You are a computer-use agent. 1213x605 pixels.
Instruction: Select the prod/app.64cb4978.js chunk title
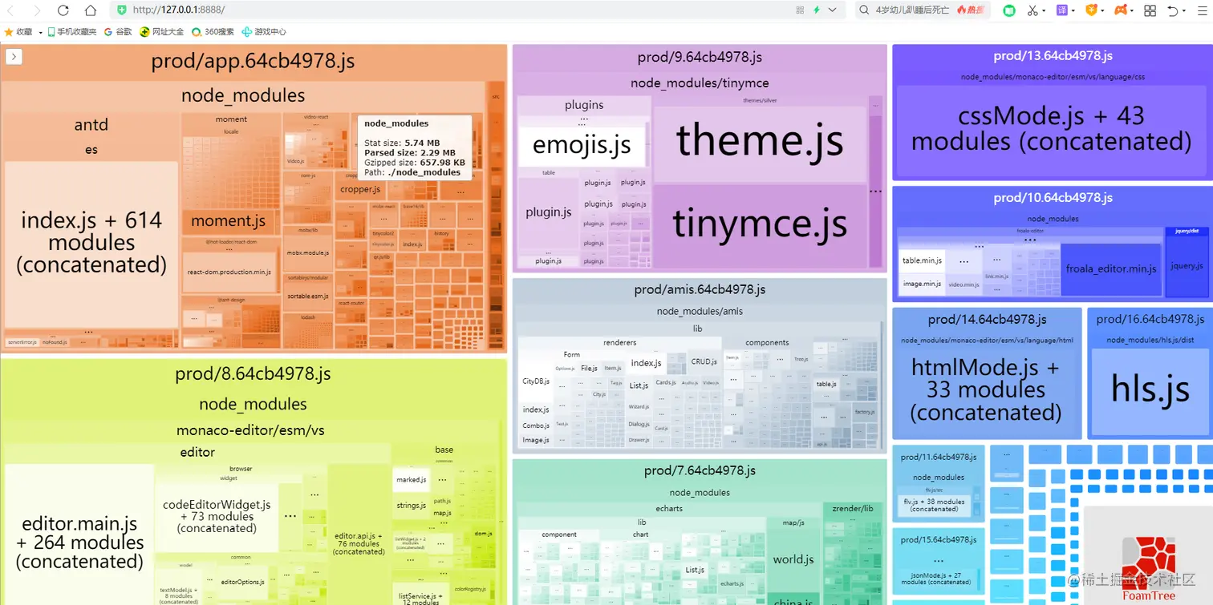(253, 62)
